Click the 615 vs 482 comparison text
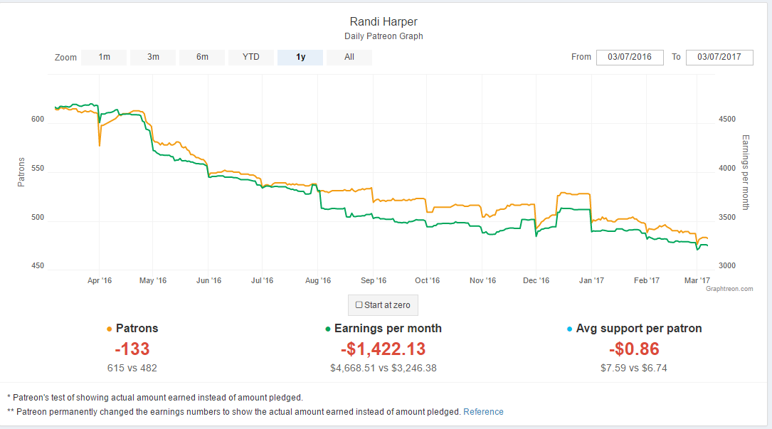Image resolution: width=772 pixels, height=429 pixels. click(132, 368)
